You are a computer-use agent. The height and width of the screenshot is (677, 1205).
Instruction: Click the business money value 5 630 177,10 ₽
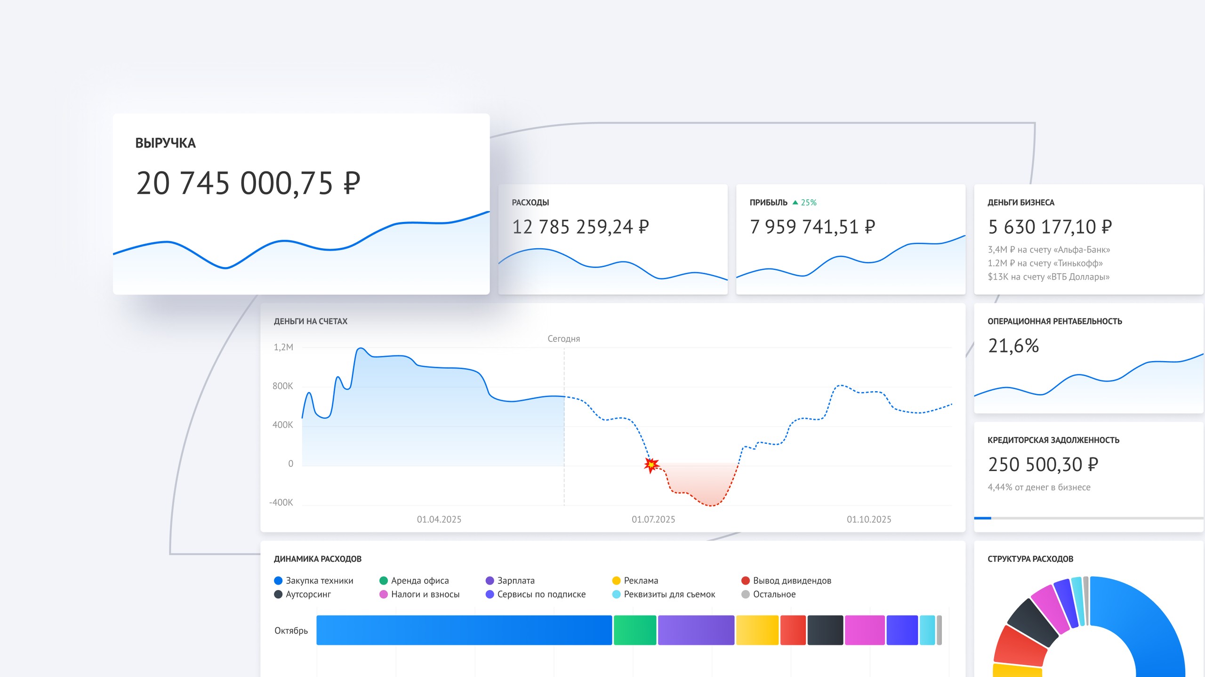click(1050, 227)
